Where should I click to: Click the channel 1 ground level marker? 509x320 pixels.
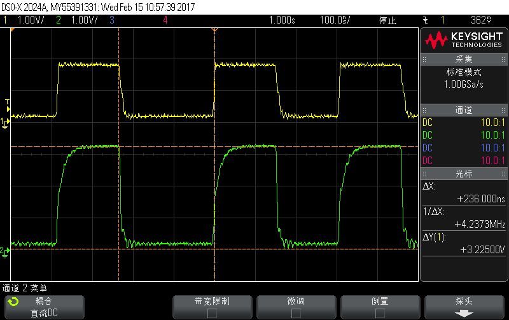pyautogui.click(x=5, y=123)
